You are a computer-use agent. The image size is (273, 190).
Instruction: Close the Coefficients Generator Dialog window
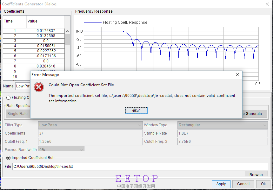267,4
